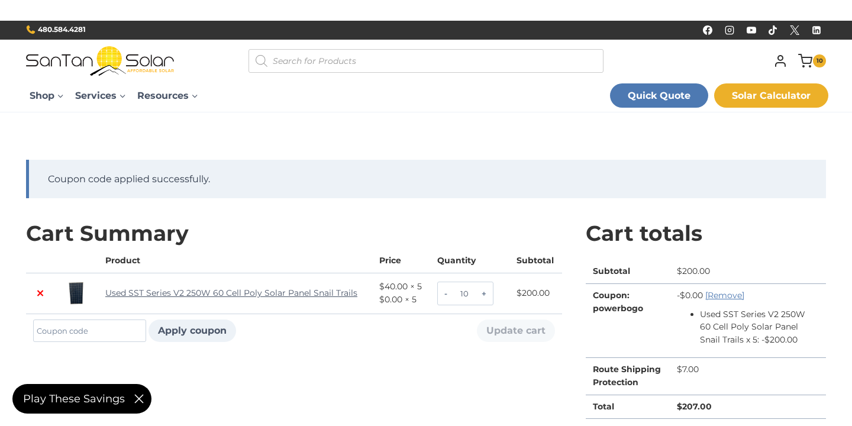The height and width of the screenshot is (426, 852).
Task: Remove the powerbogo coupon
Action: point(724,295)
